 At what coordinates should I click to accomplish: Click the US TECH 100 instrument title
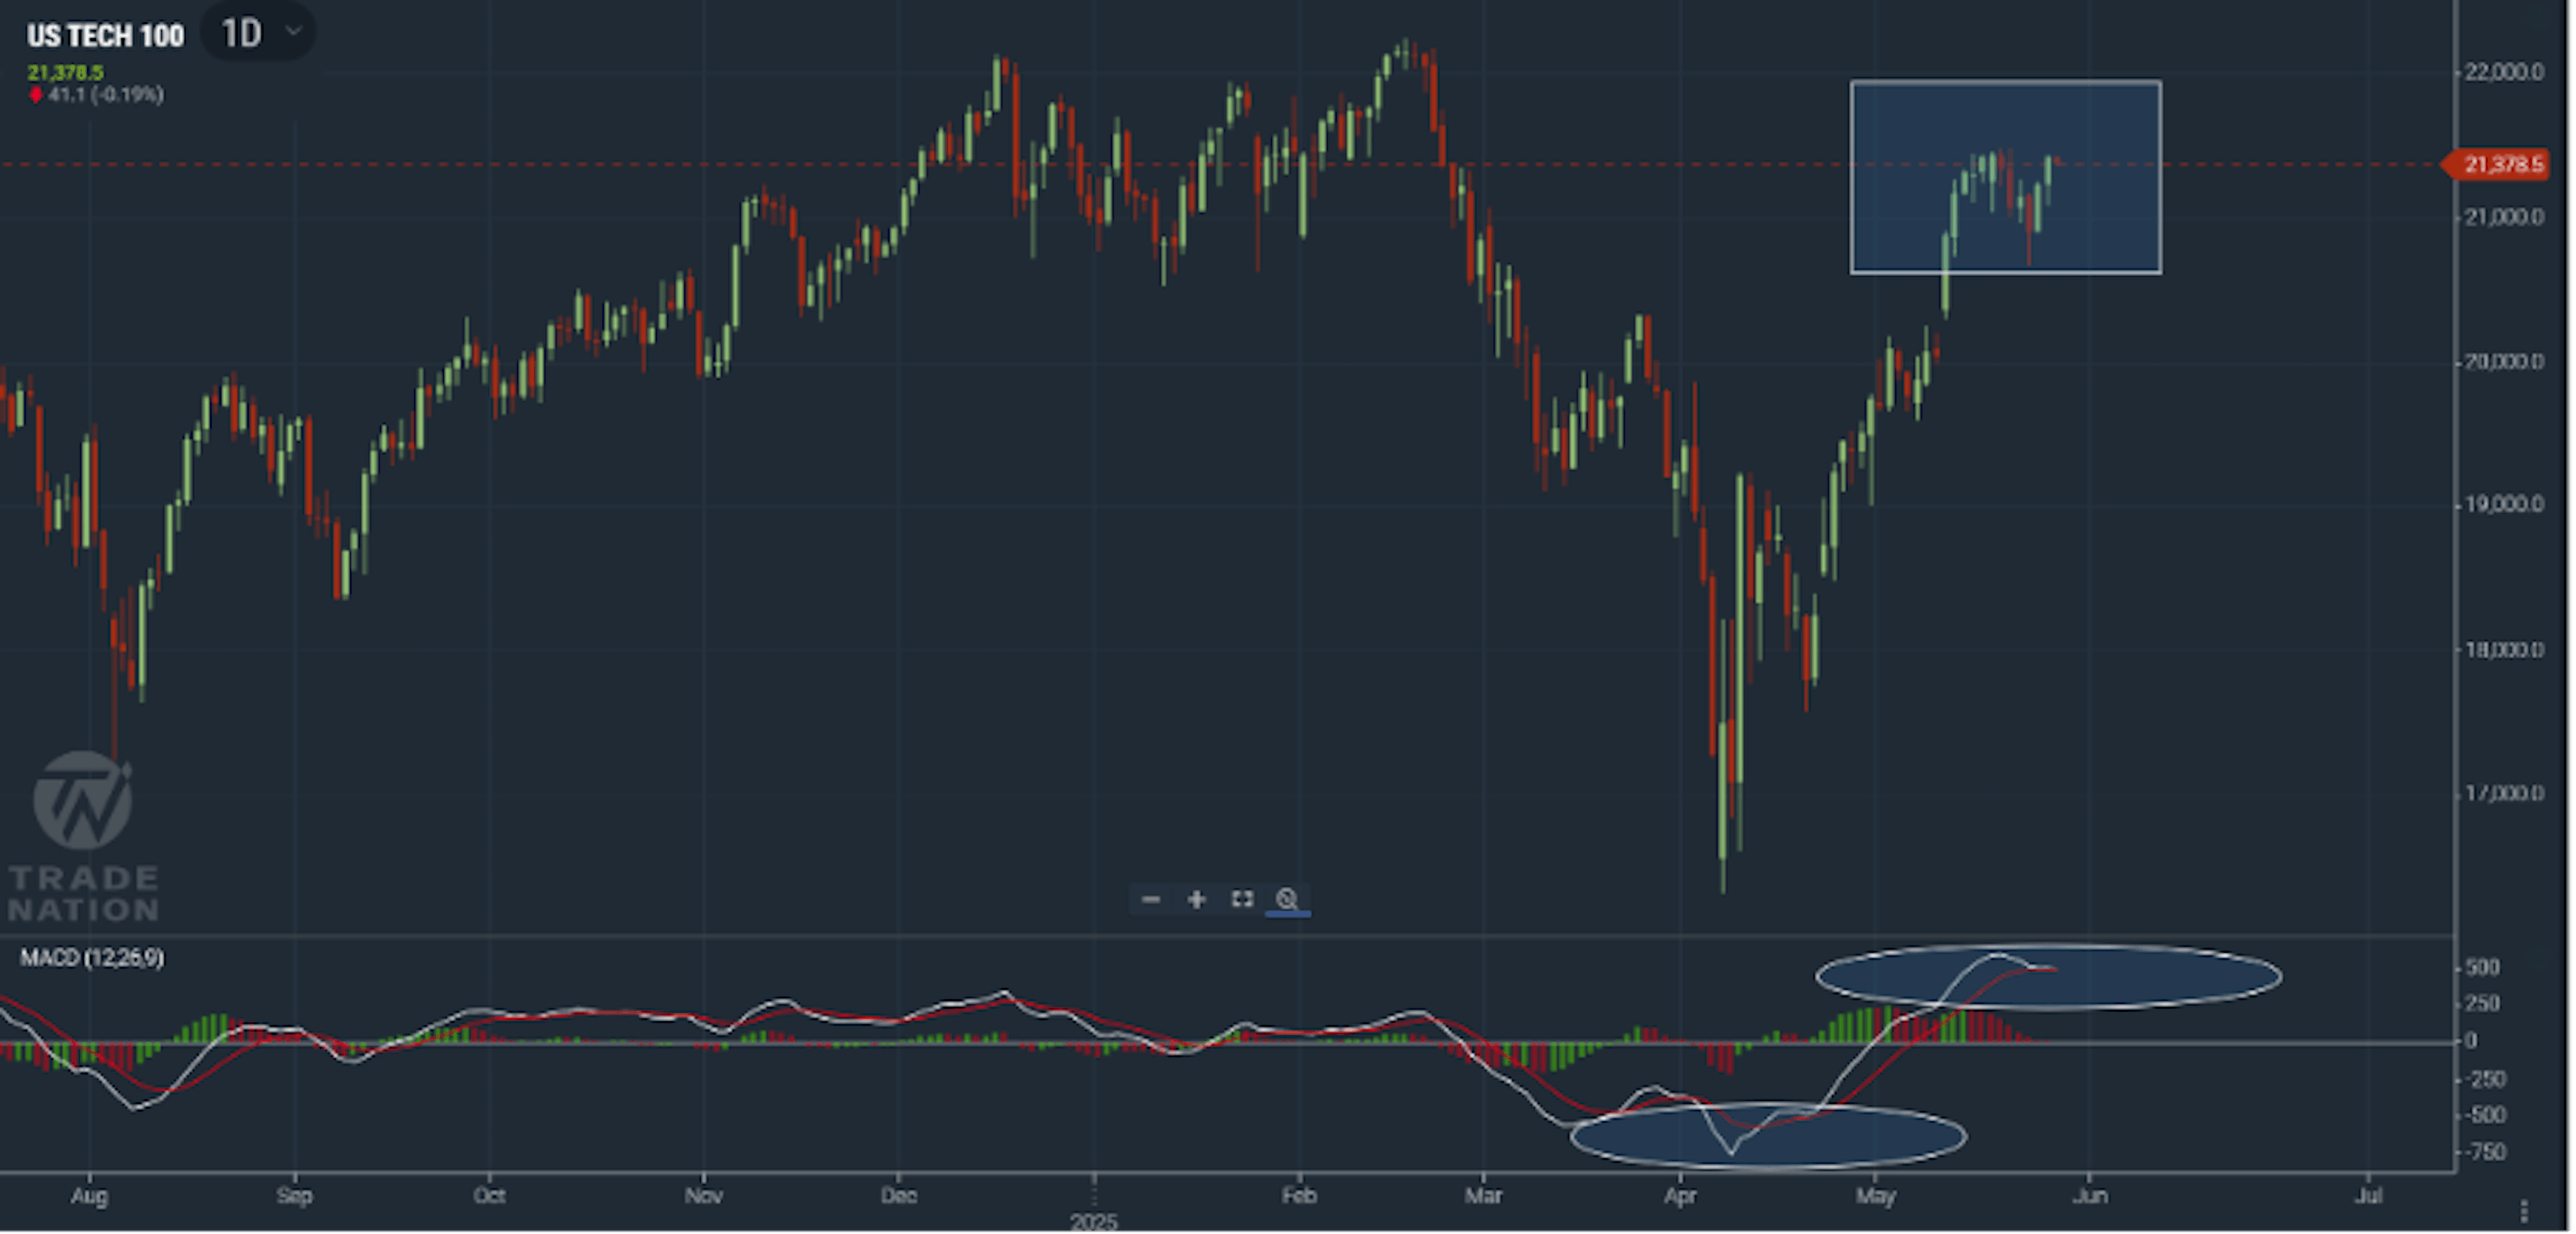105,36
